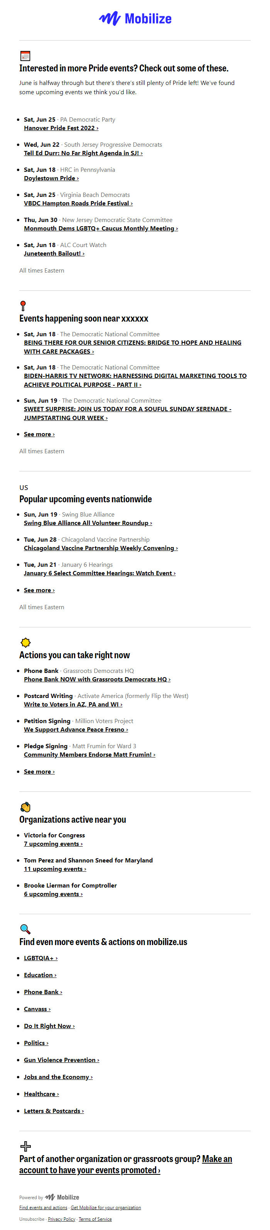Open January 6 Select Committee Hearings Watch Event
Viewport: 270px width, 1230px height.
(x=100, y=573)
